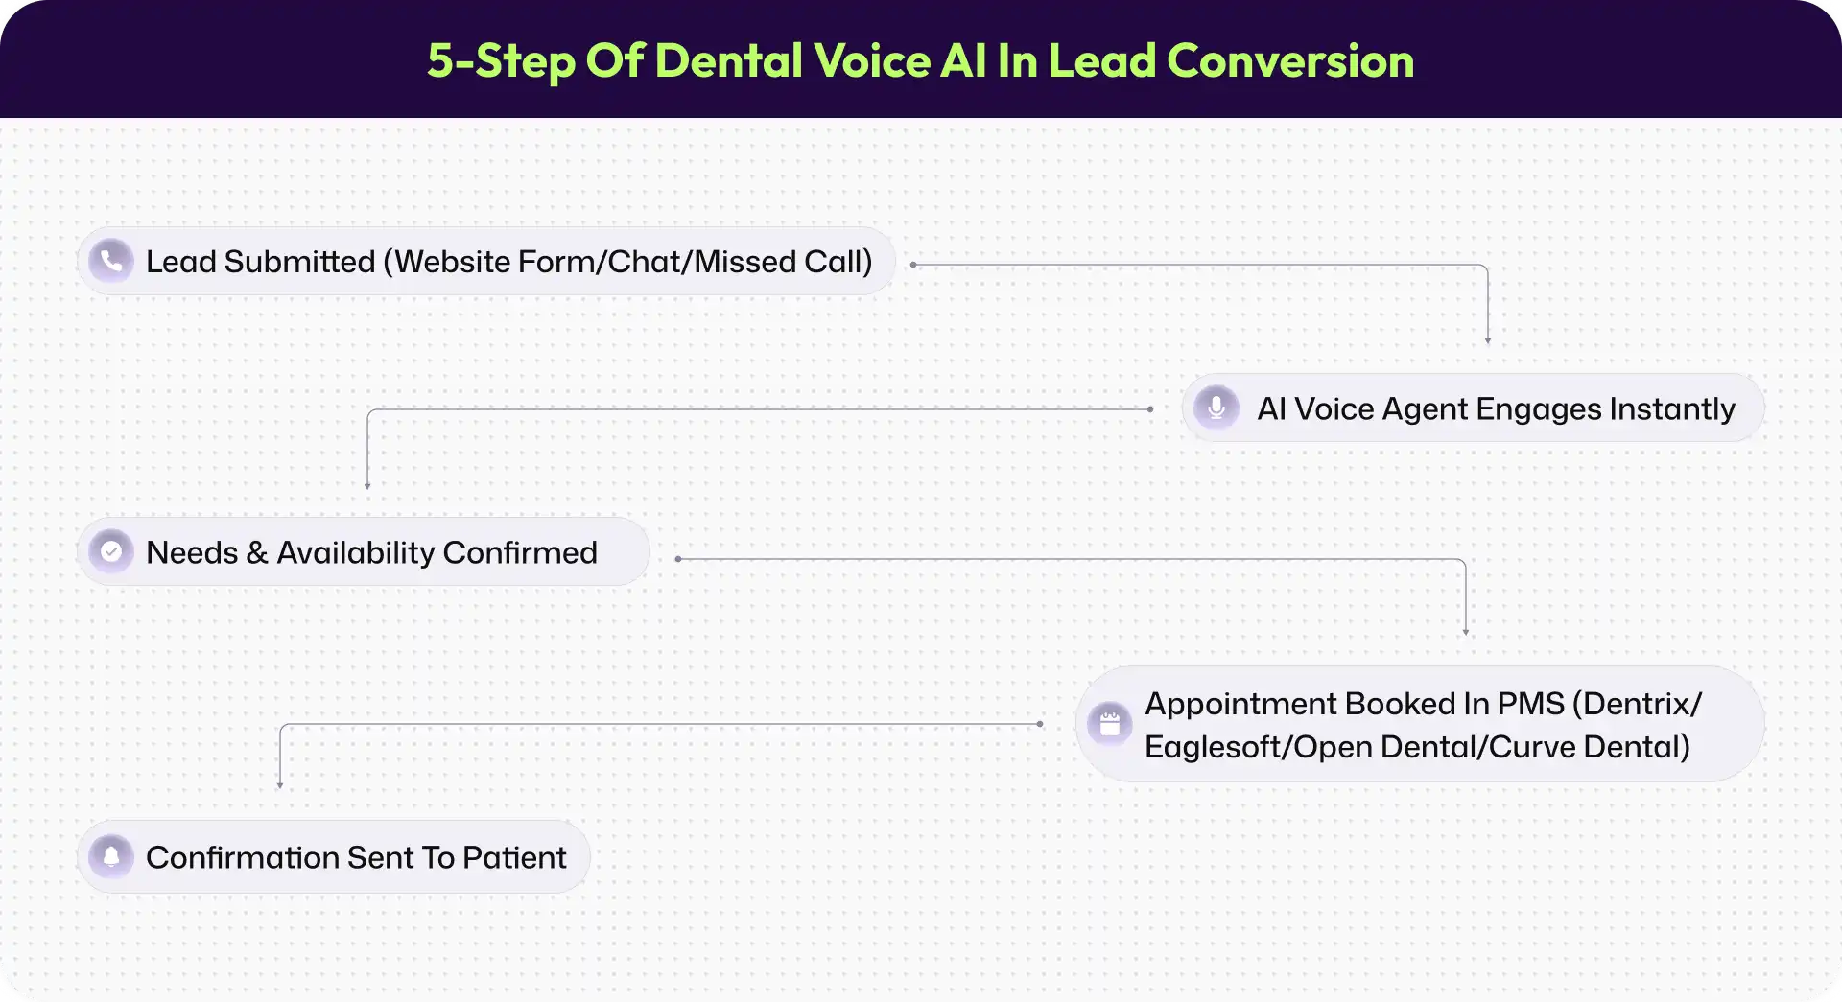This screenshot has height=1002, width=1842.
Task: Click the phone icon beside Lead Submitted
Action: click(x=111, y=260)
